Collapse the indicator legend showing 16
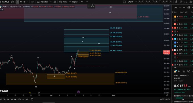 tap(1, 10)
